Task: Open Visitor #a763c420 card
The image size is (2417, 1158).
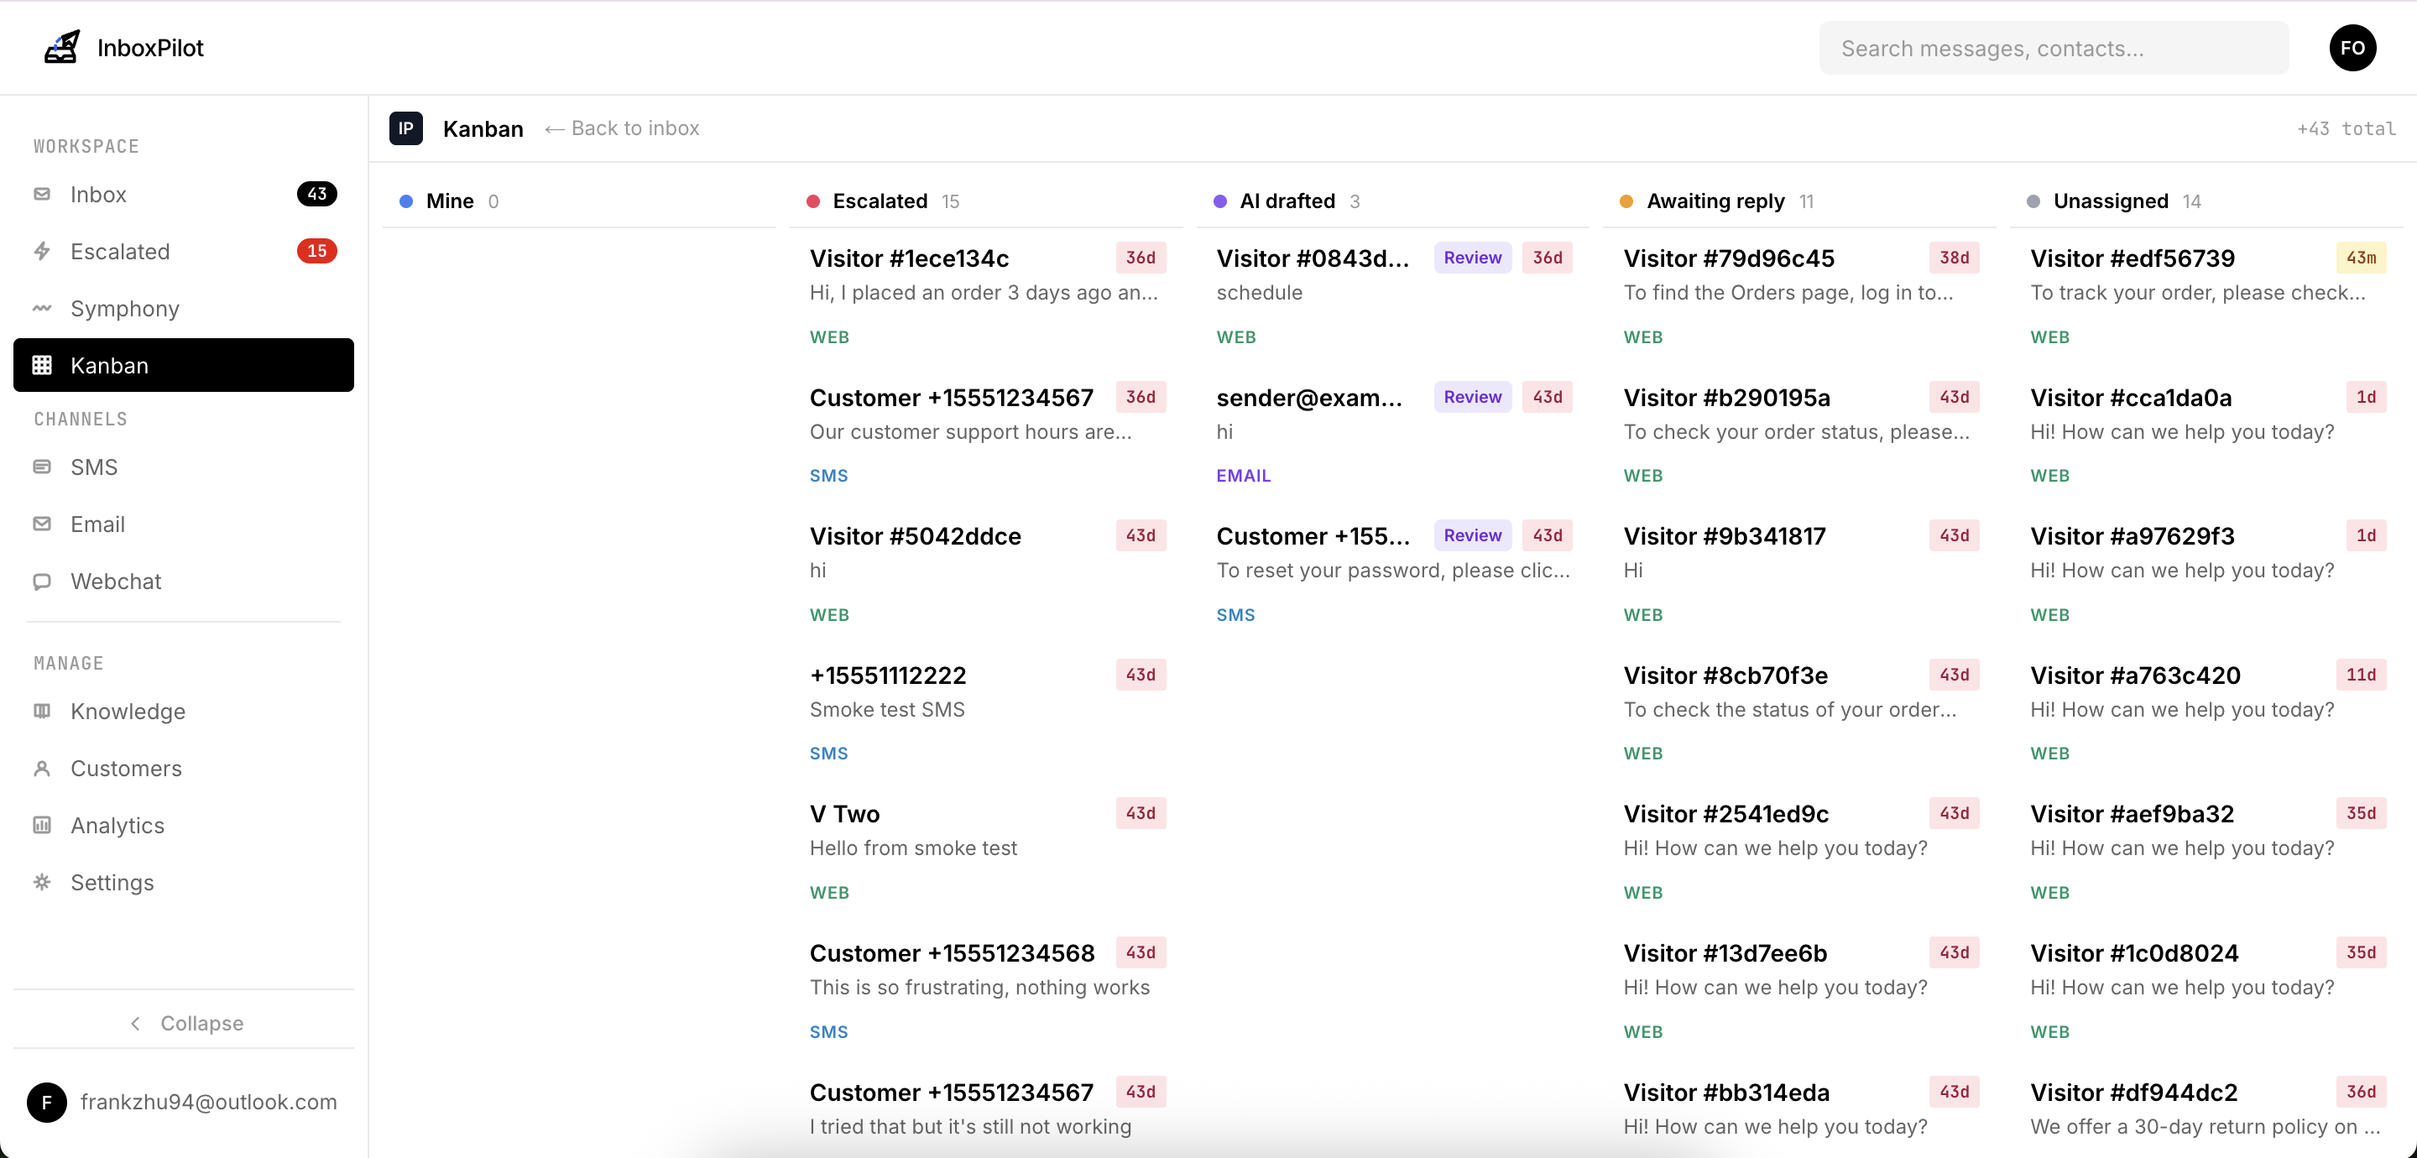Action: 2206,713
